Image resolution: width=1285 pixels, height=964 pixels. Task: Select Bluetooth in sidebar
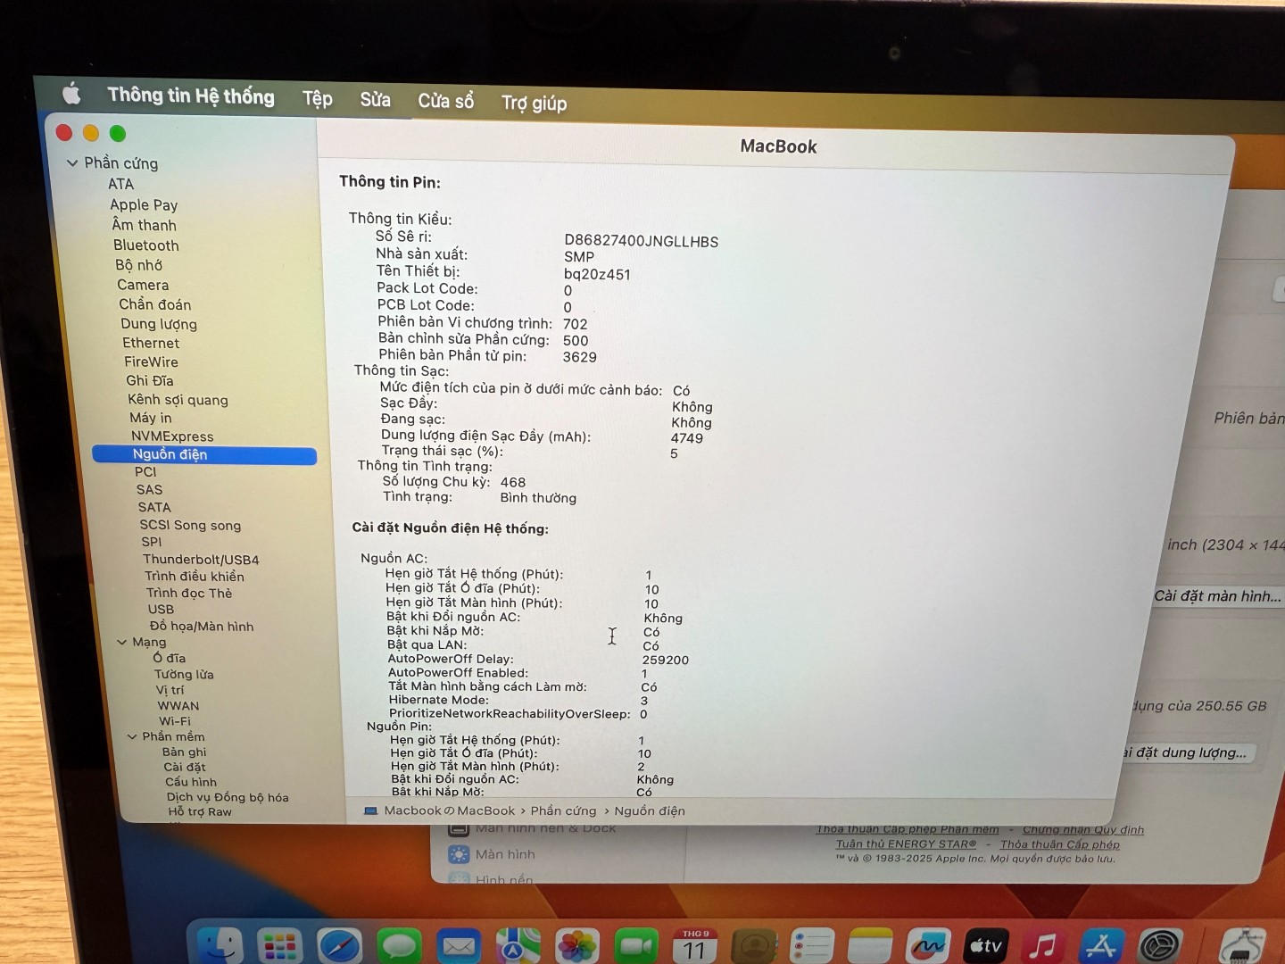point(146,245)
